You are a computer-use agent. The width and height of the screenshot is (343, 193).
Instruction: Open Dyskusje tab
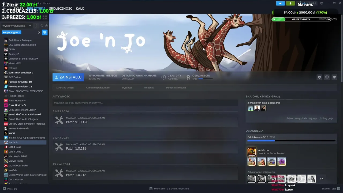[x=127, y=88]
